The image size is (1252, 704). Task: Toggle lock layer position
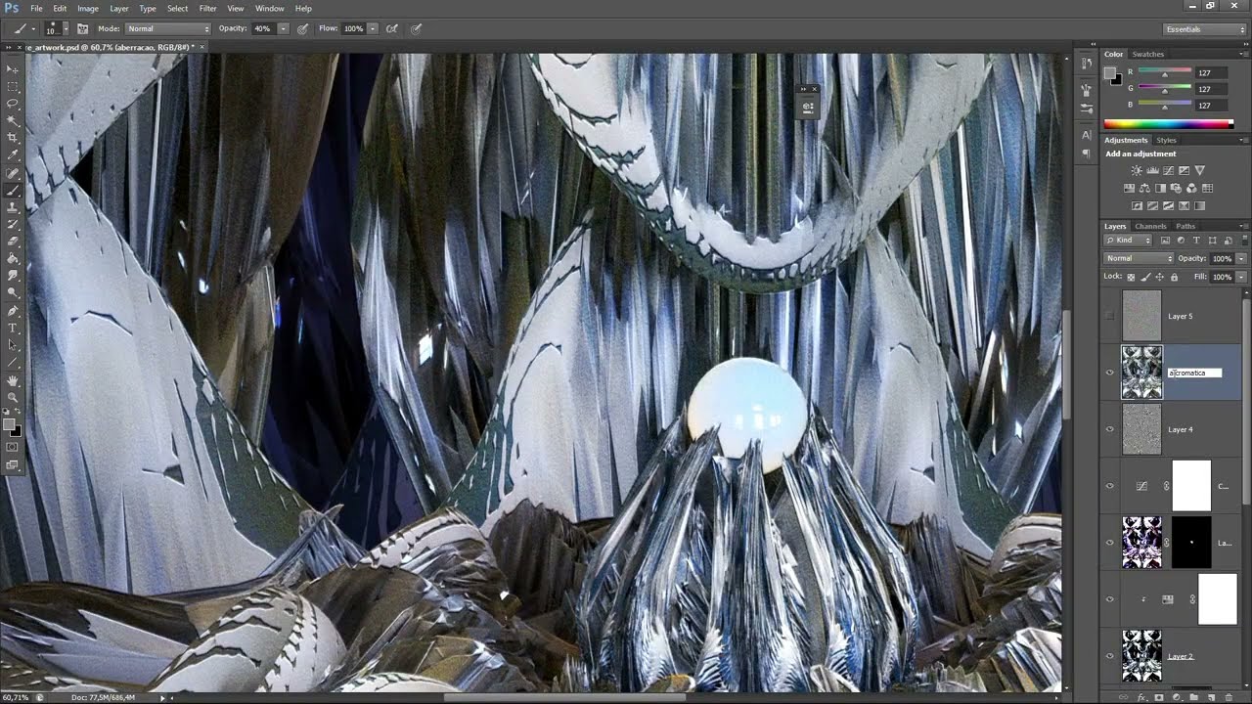pos(1160,277)
